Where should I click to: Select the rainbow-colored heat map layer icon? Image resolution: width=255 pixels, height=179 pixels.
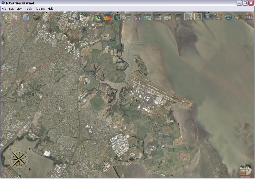point(107,17)
